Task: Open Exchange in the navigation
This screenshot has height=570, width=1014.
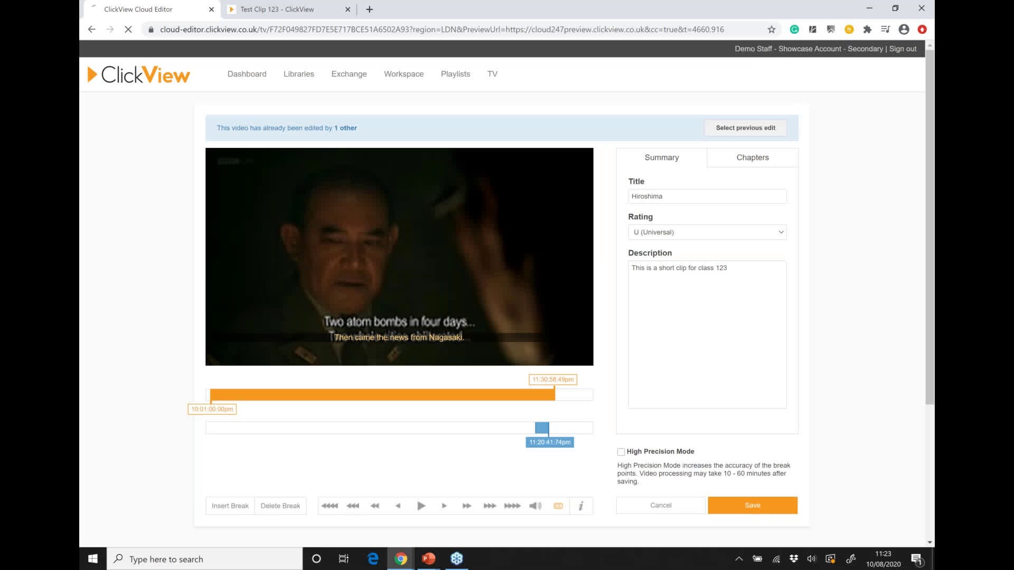Action: (x=349, y=74)
